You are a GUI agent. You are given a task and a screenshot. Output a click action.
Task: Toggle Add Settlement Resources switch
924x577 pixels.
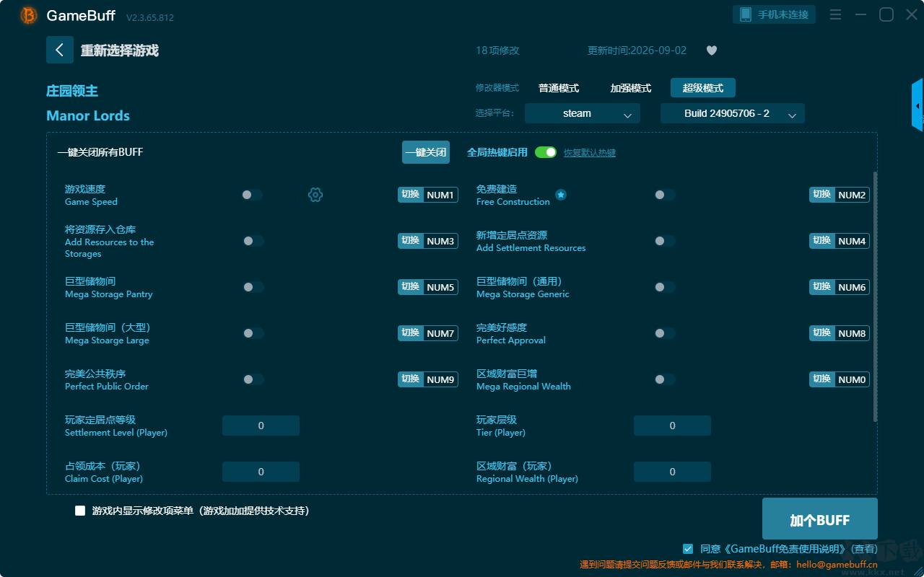point(665,241)
